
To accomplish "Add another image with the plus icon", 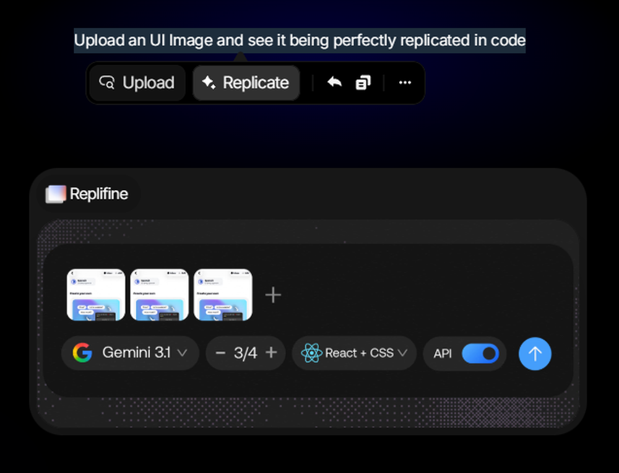I will click(273, 295).
